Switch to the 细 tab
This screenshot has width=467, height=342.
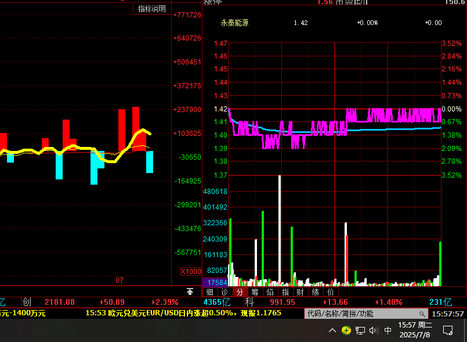[x=209, y=292]
